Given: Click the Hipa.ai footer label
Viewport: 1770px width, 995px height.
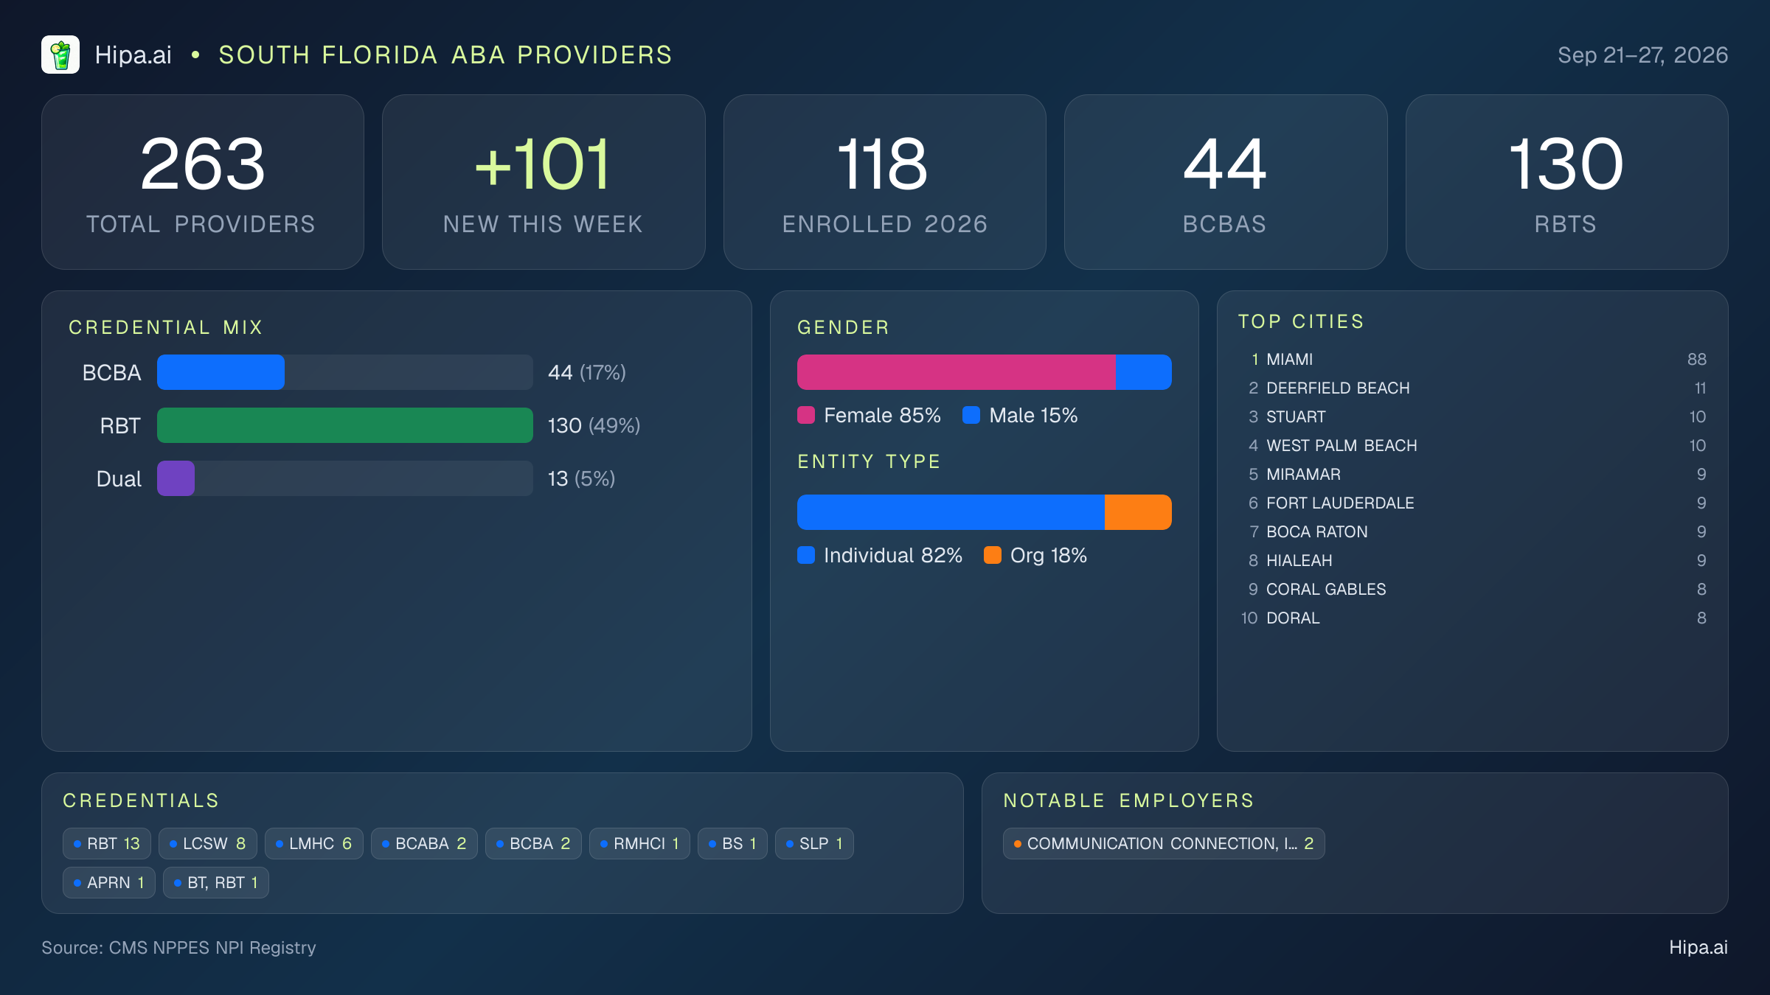Looking at the screenshot, I should tap(1698, 947).
